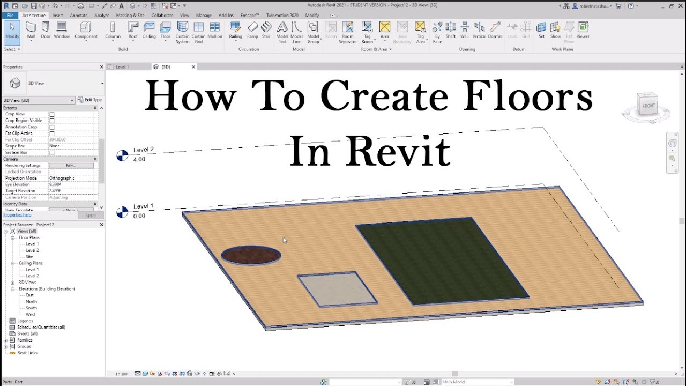Close the Project Browser panel

point(102,225)
